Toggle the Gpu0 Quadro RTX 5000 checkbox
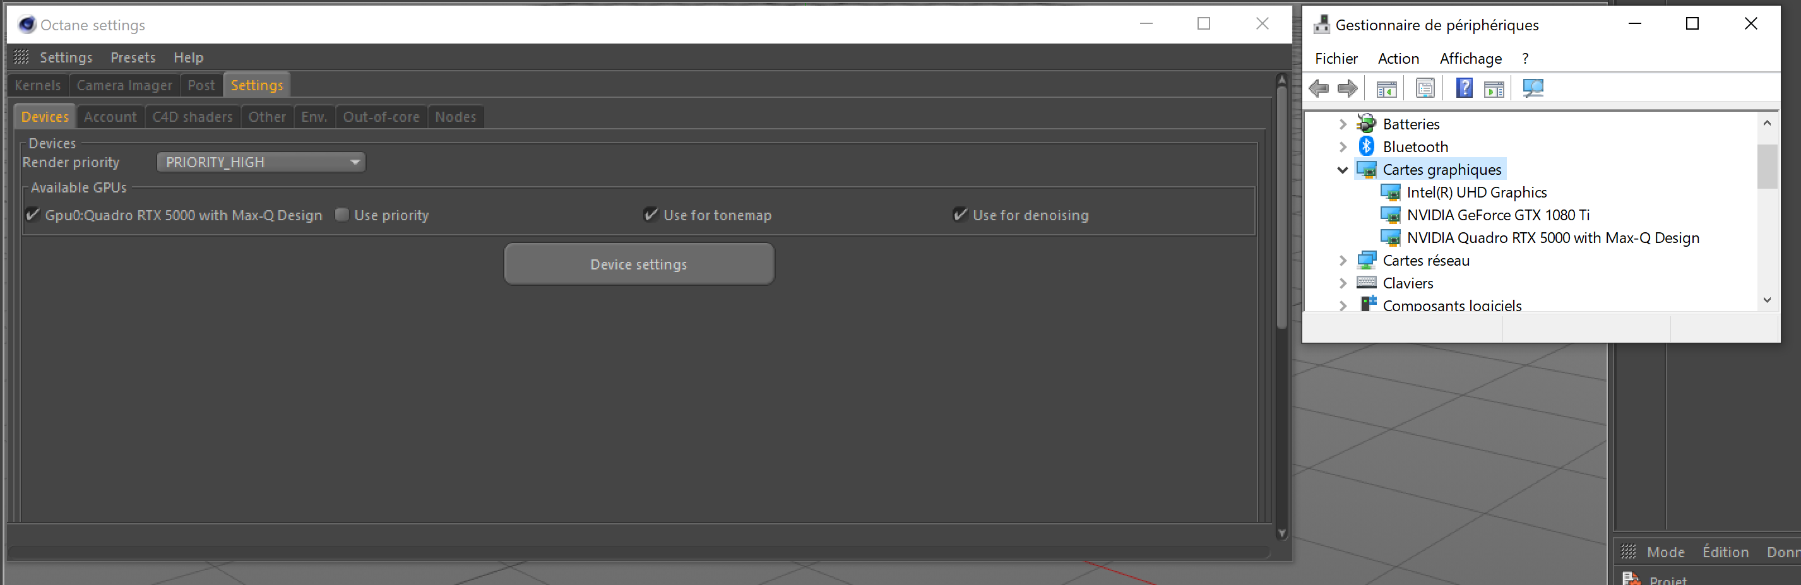Viewport: 1801px width, 585px height. click(x=32, y=215)
